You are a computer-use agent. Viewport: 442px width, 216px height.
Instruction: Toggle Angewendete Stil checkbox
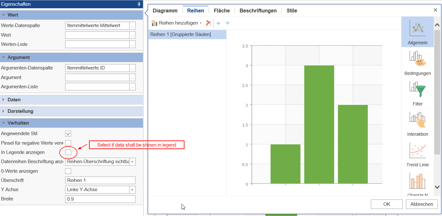click(x=68, y=133)
